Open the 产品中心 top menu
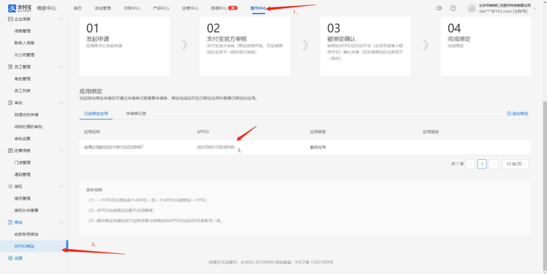 [x=161, y=8]
